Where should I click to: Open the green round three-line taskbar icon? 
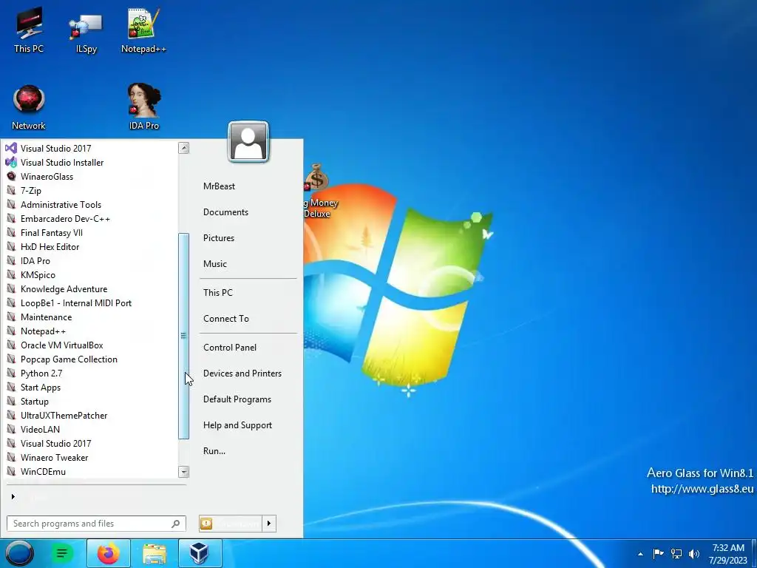point(62,553)
